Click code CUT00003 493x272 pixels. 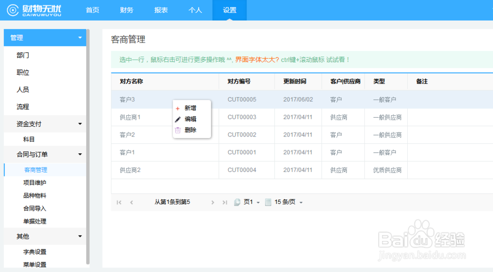(x=242, y=117)
